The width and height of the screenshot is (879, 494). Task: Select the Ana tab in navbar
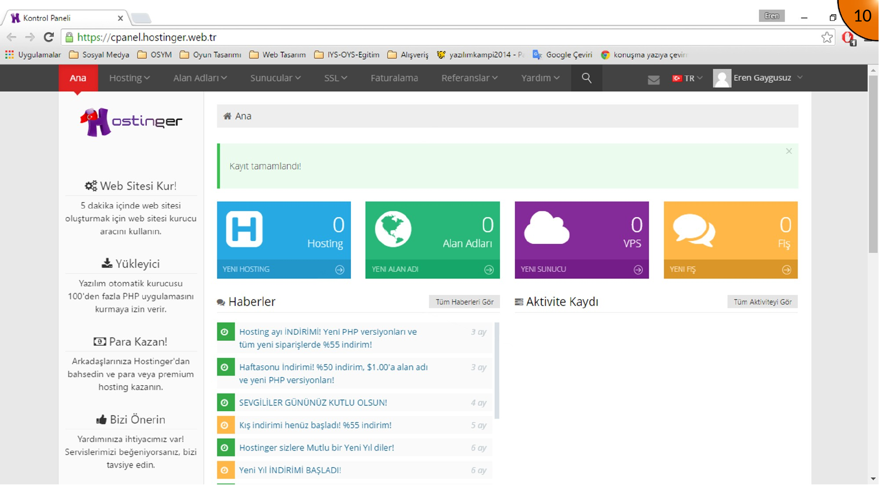78,78
